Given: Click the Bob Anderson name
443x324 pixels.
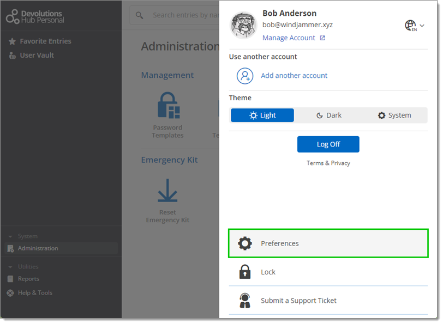Looking at the screenshot, I should pos(289,13).
